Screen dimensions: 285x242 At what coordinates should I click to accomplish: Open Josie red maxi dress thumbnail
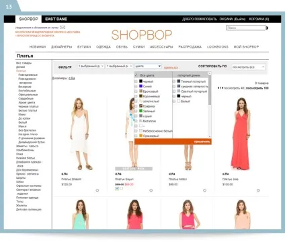point(241,134)
